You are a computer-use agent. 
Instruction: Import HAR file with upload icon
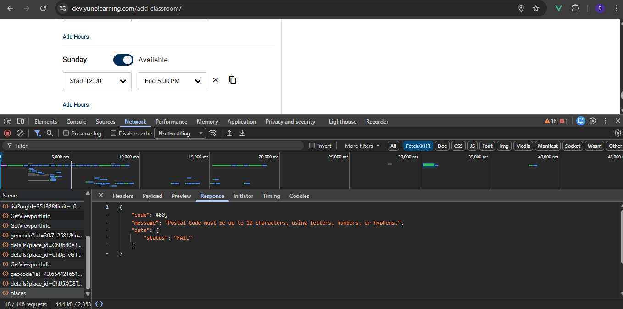point(229,133)
